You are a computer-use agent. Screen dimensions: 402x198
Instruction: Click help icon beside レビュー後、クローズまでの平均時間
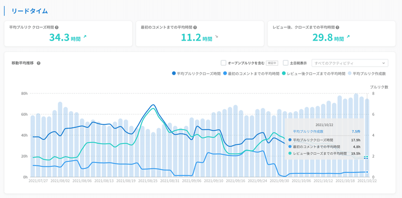point(337,28)
